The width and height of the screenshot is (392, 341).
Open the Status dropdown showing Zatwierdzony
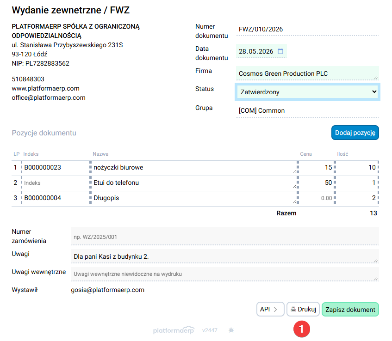click(307, 92)
